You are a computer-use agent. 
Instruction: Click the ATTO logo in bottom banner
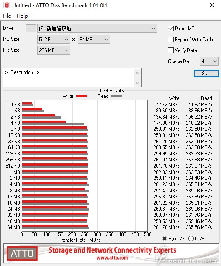pyautogui.click(x=22, y=253)
